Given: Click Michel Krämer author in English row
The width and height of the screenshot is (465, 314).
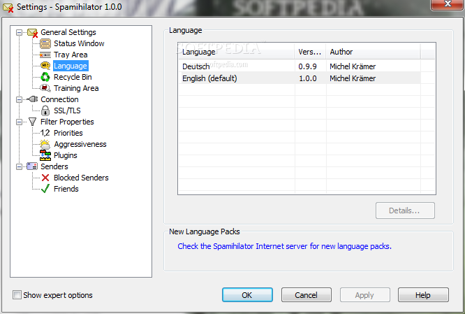Looking at the screenshot, I should click(353, 78).
